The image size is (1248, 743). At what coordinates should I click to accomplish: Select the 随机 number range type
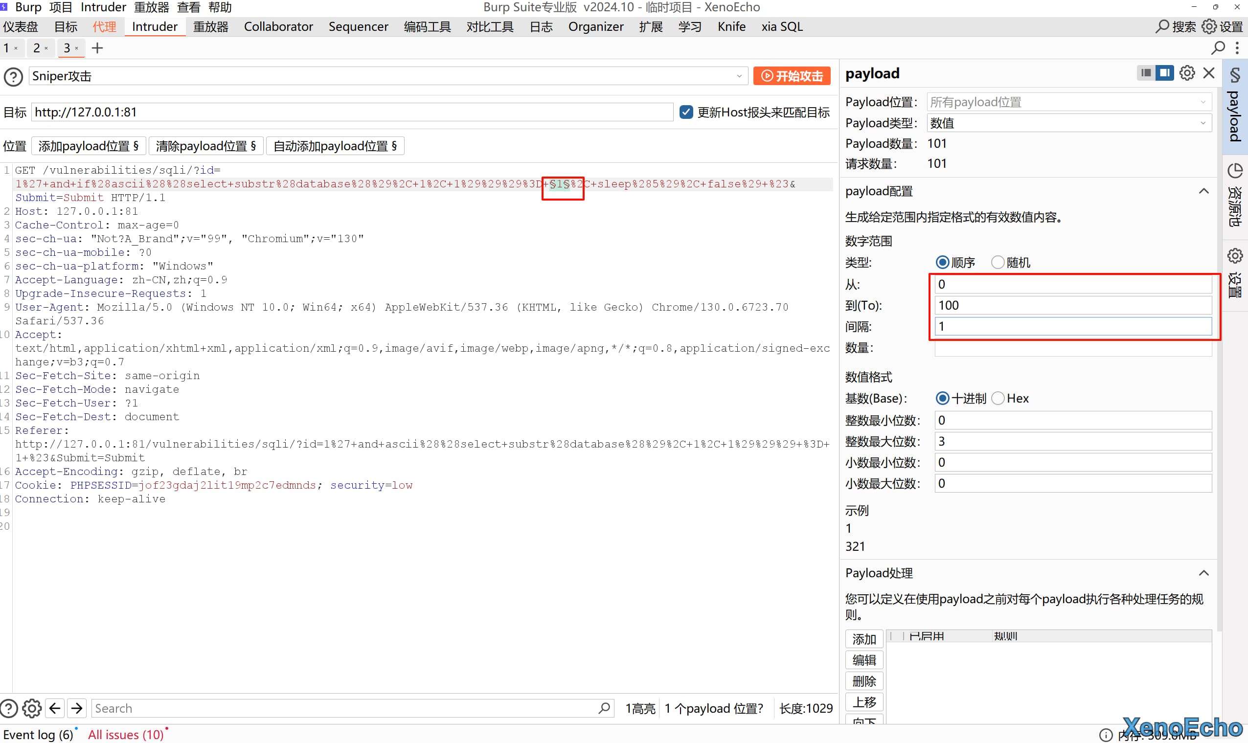(x=998, y=262)
